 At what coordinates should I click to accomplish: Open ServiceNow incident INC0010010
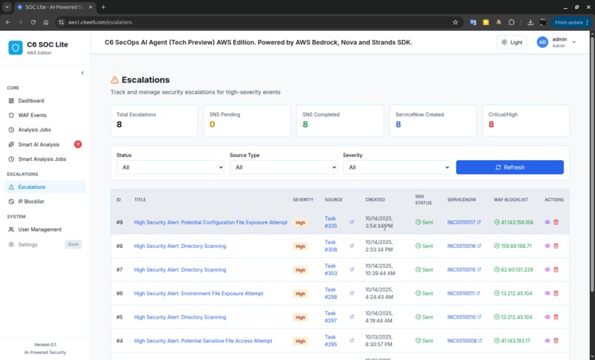click(x=464, y=316)
